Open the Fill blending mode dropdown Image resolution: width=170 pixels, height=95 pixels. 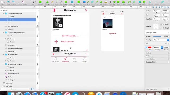pyautogui.click(x=158, y=47)
